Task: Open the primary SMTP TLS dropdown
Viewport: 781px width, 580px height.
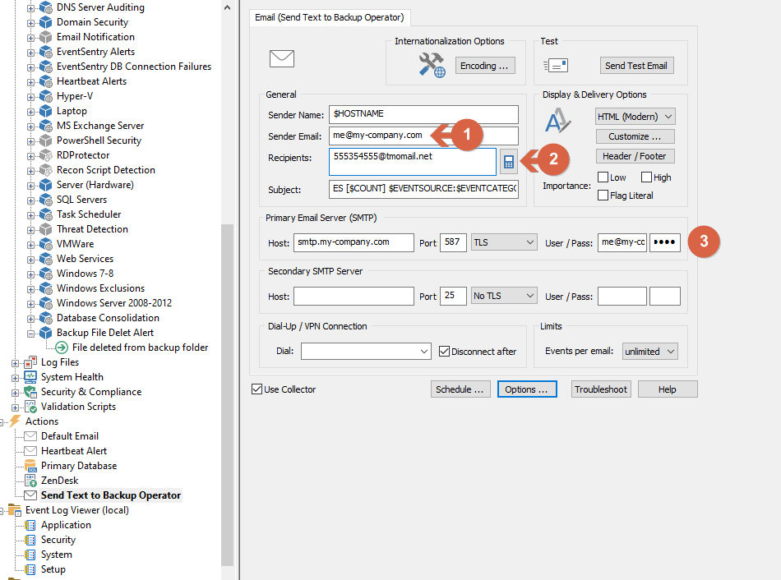Action: tap(504, 242)
